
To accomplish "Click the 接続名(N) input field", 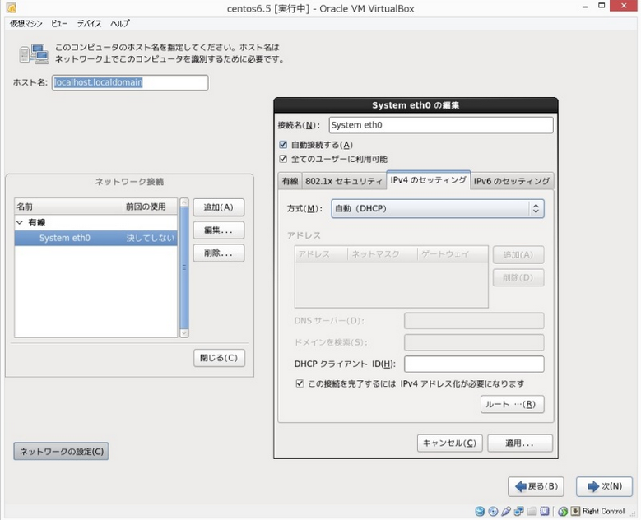I will (441, 125).
